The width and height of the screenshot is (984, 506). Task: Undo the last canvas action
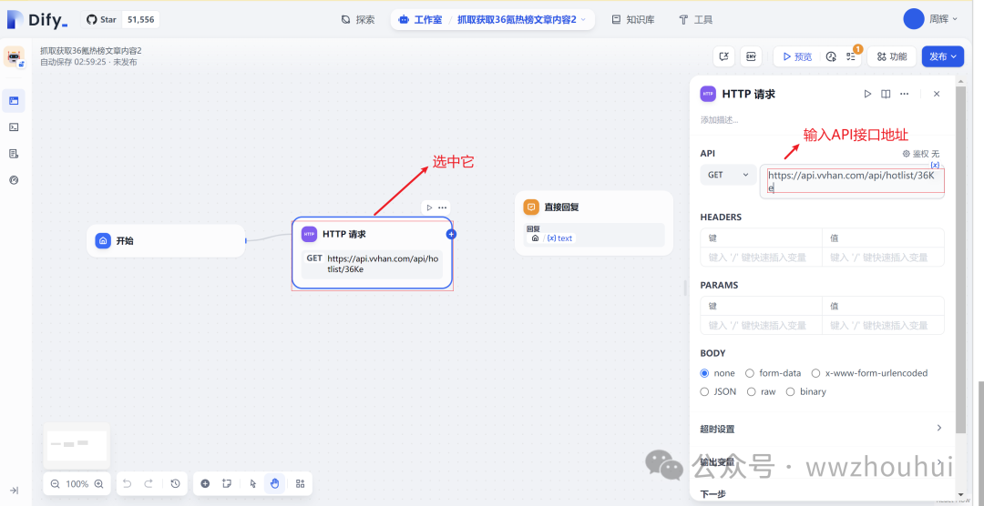click(127, 483)
